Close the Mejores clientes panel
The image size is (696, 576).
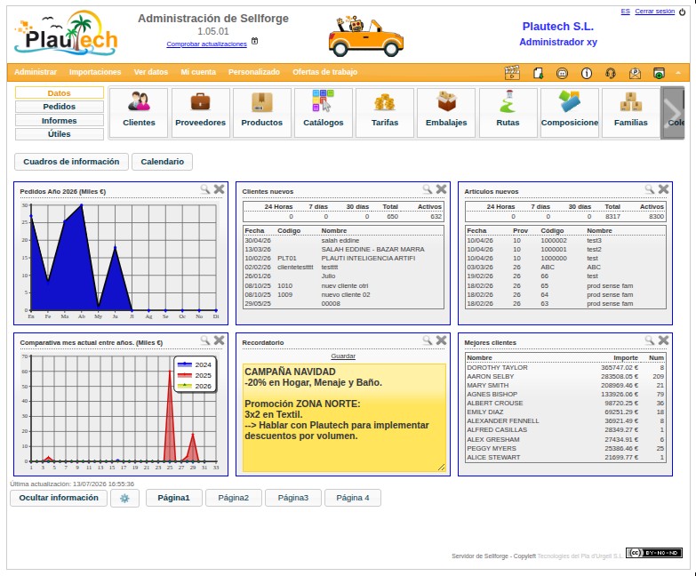pos(663,340)
